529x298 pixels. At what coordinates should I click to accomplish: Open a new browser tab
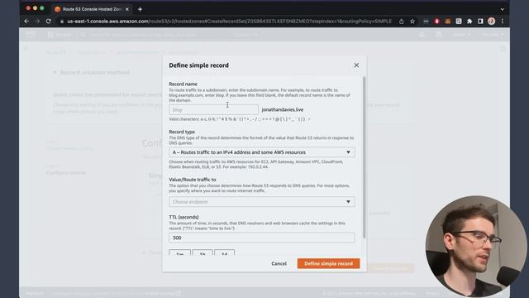tap(140, 9)
